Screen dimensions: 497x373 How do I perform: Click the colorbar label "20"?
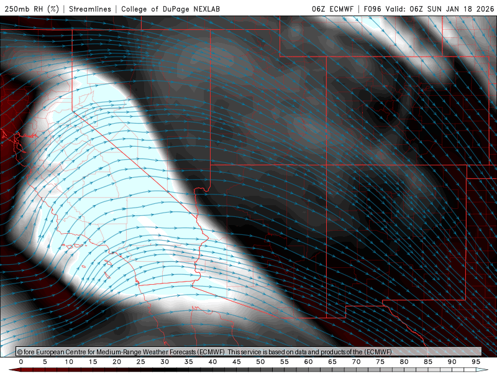point(117,362)
